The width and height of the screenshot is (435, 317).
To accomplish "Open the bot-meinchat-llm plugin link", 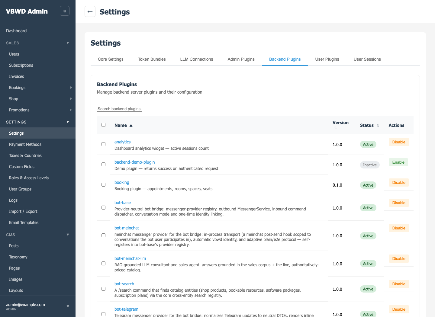I will 130,258.
